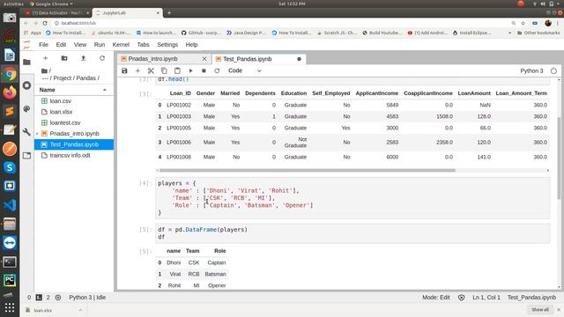Click the notebook vertical scrollbar
The height and width of the screenshot is (317, 564).
coord(559,158)
